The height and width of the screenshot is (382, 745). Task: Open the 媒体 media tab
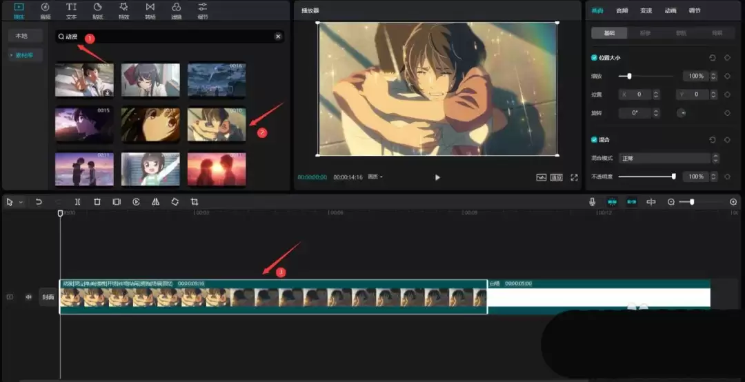(19, 11)
